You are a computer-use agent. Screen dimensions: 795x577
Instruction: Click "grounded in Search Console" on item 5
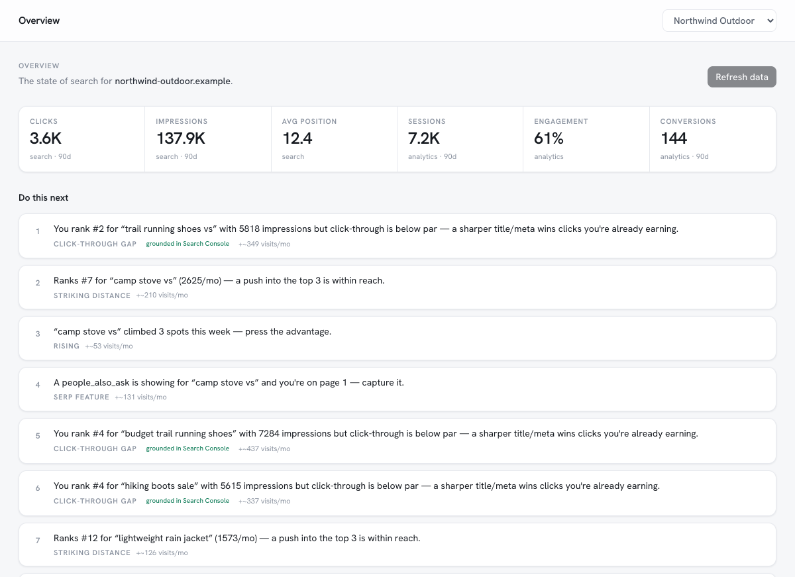[187, 448]
